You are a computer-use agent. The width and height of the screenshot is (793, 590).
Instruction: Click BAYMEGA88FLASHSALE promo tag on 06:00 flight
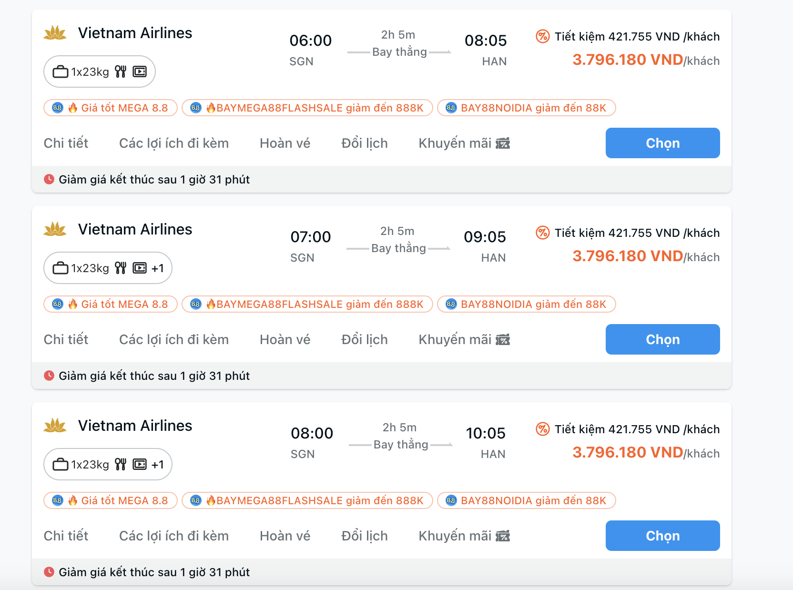307,108
